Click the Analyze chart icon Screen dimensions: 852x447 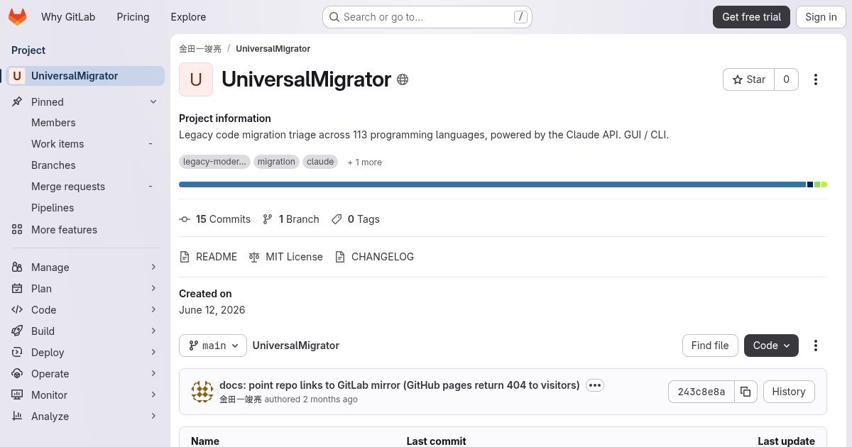click(x=17, y=416)
